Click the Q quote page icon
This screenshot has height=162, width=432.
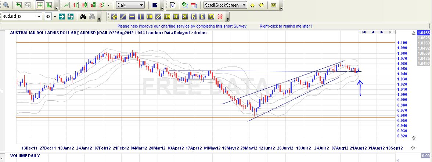tap(173, 5)
